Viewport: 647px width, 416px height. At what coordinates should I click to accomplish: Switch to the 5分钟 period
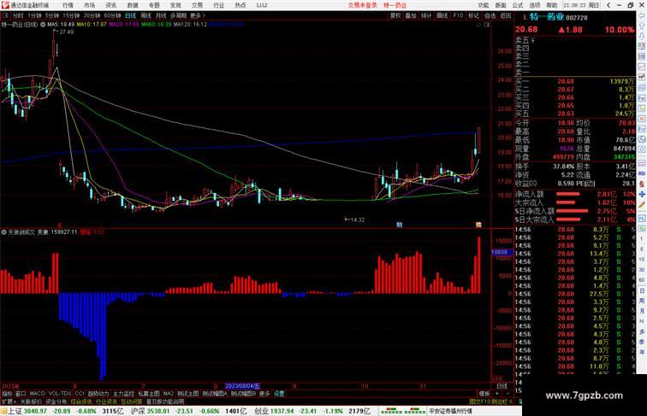pos(52,15)
